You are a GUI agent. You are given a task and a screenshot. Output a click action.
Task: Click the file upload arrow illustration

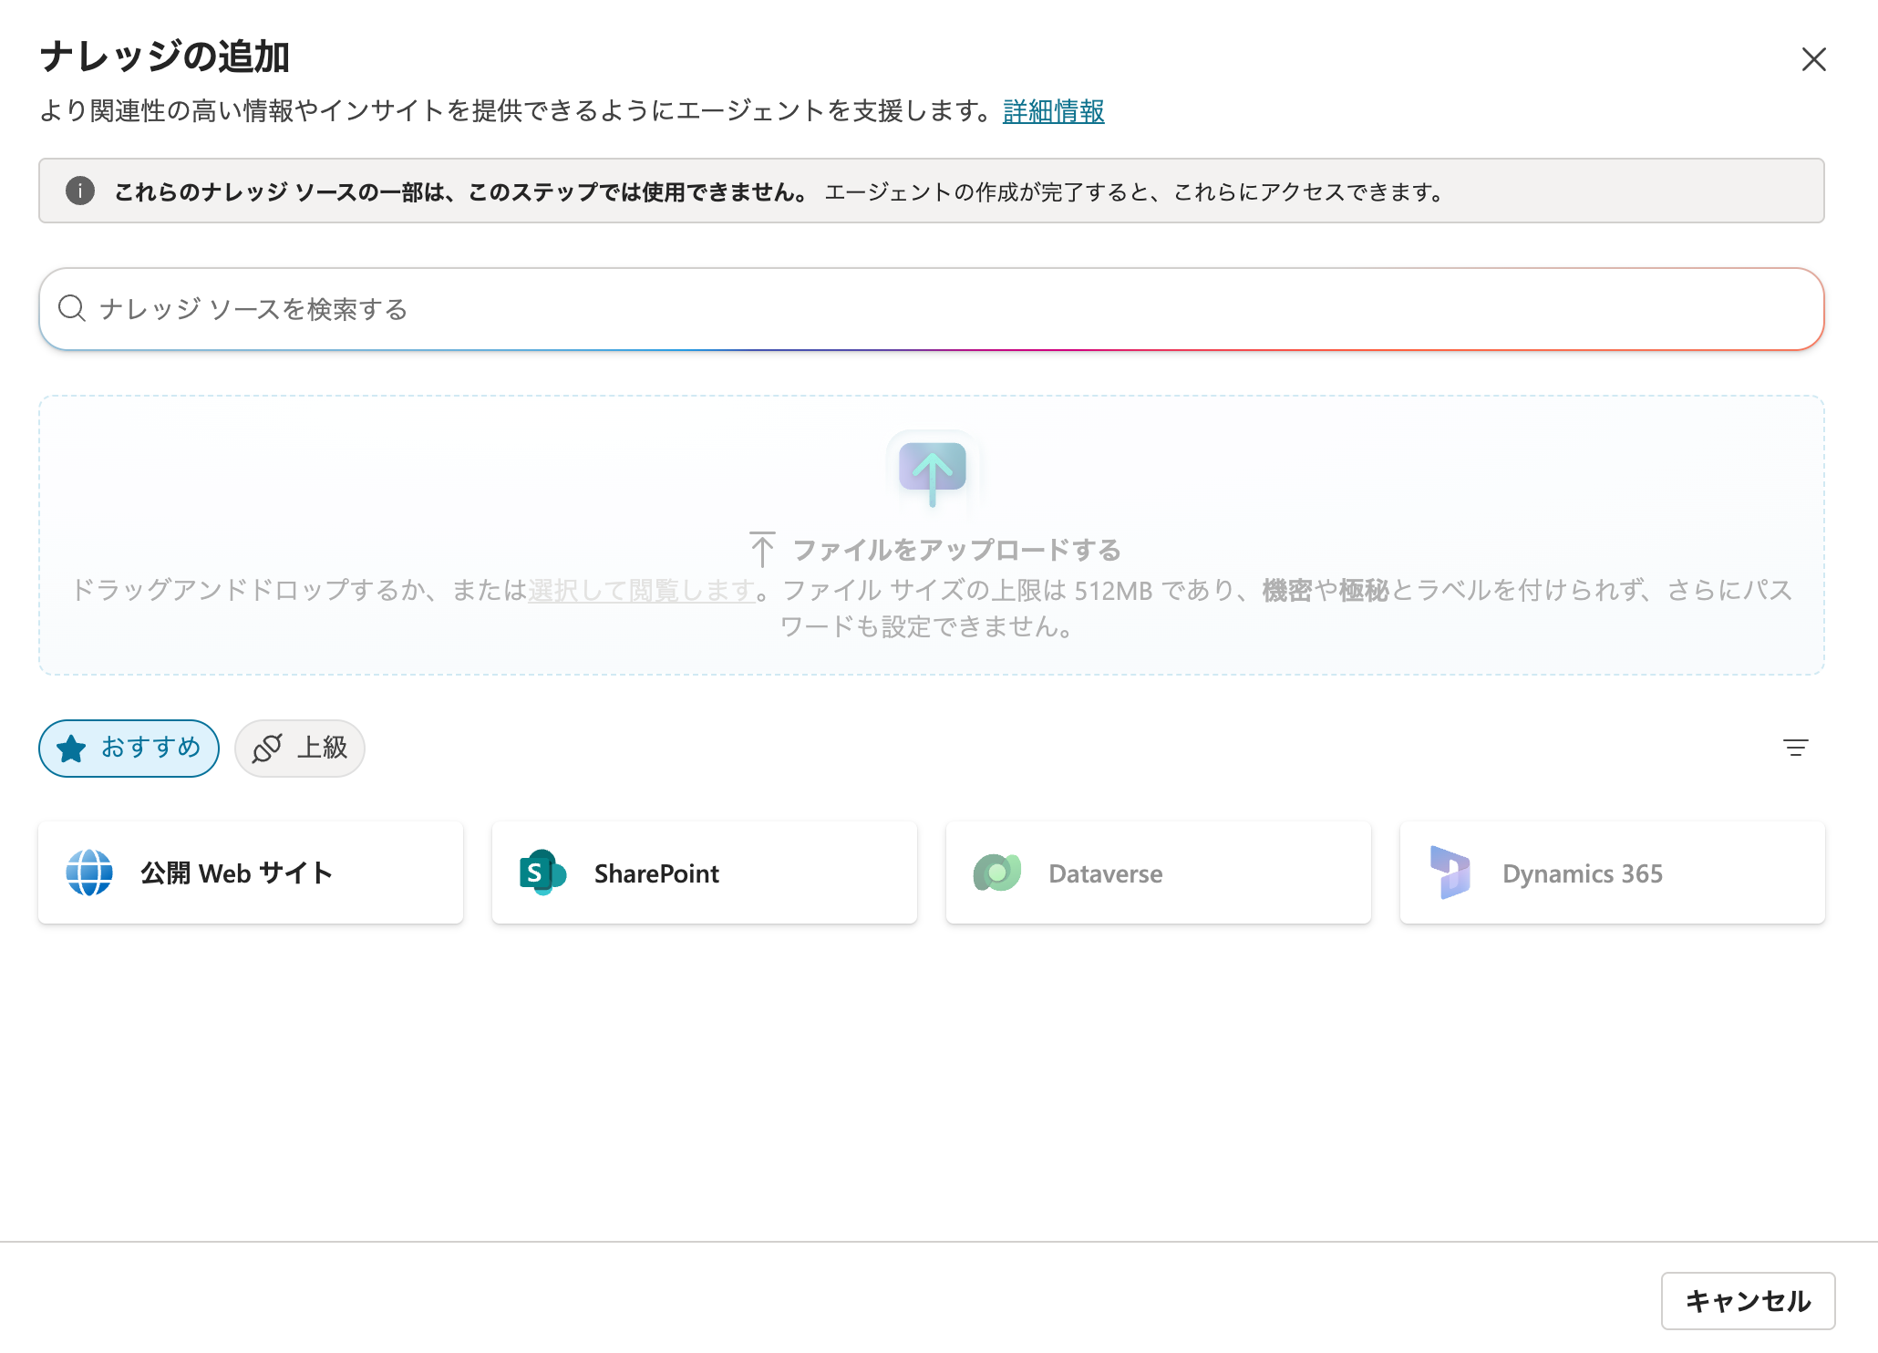point(932,470)
